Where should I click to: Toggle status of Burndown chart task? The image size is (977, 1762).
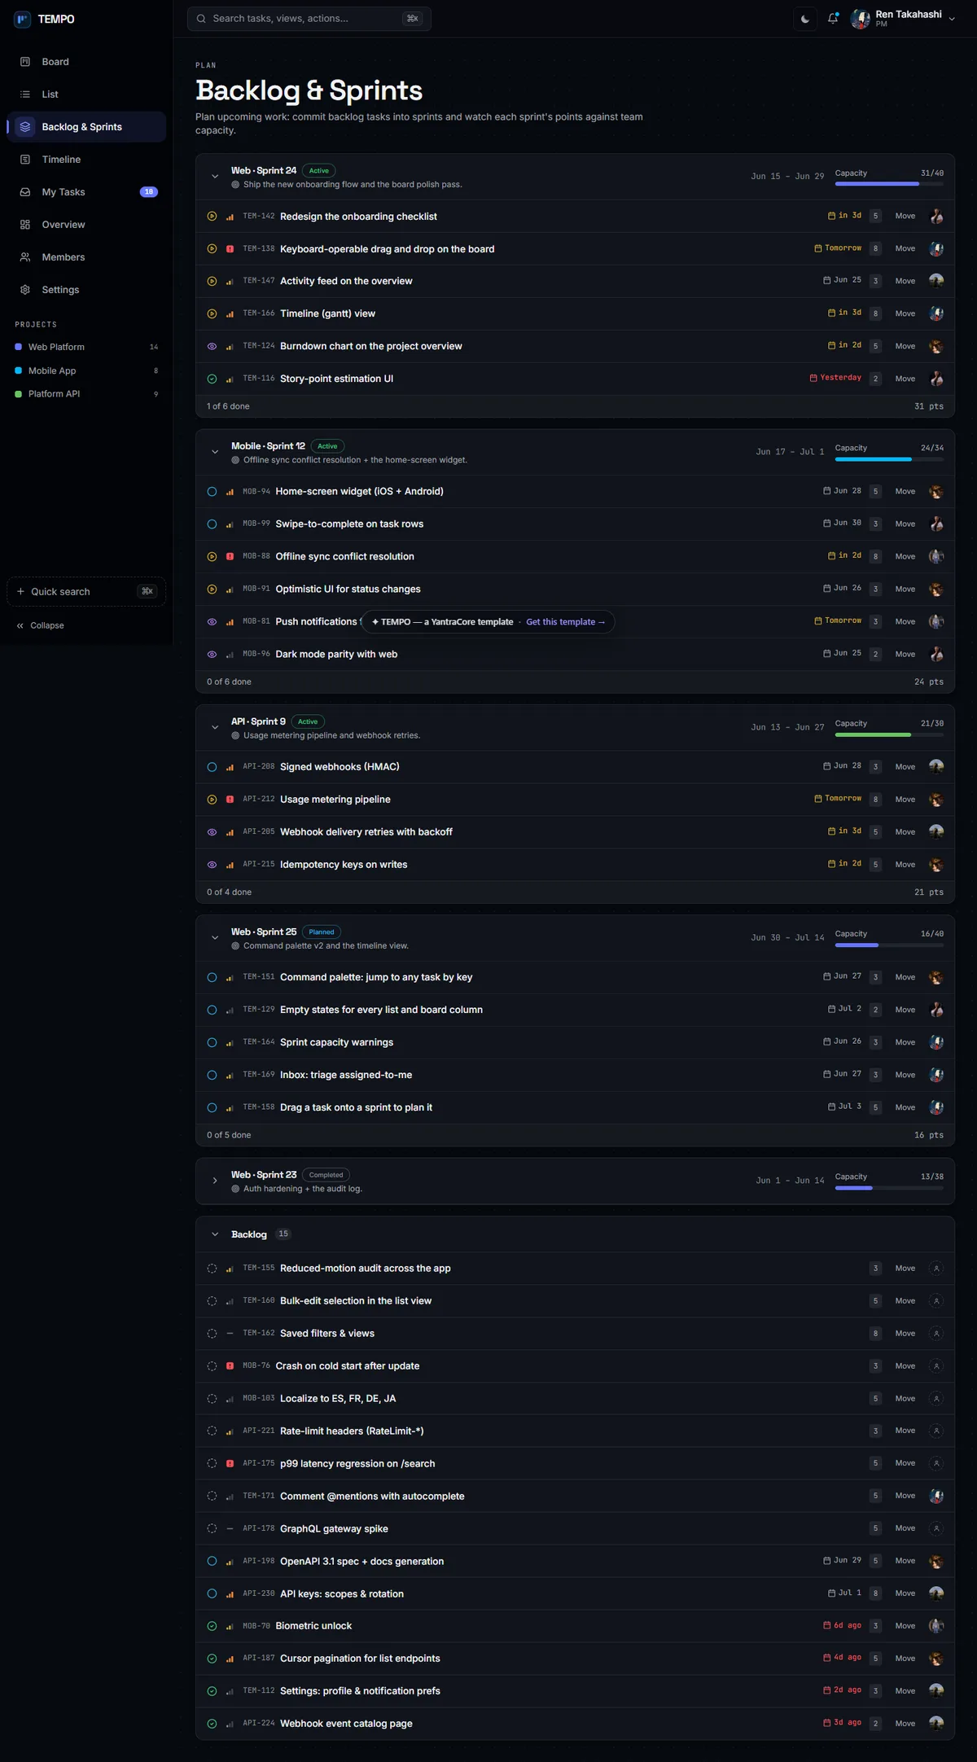(x=212, y=346)
